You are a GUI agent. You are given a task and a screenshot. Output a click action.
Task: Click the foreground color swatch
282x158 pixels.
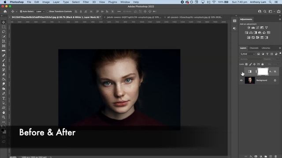[x=3, y=130]
